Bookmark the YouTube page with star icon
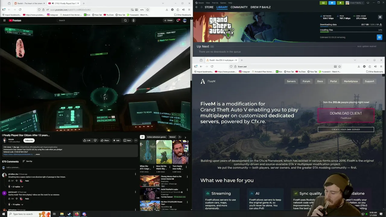Screen dimensions: 386x217 click(x=147, y=10)
